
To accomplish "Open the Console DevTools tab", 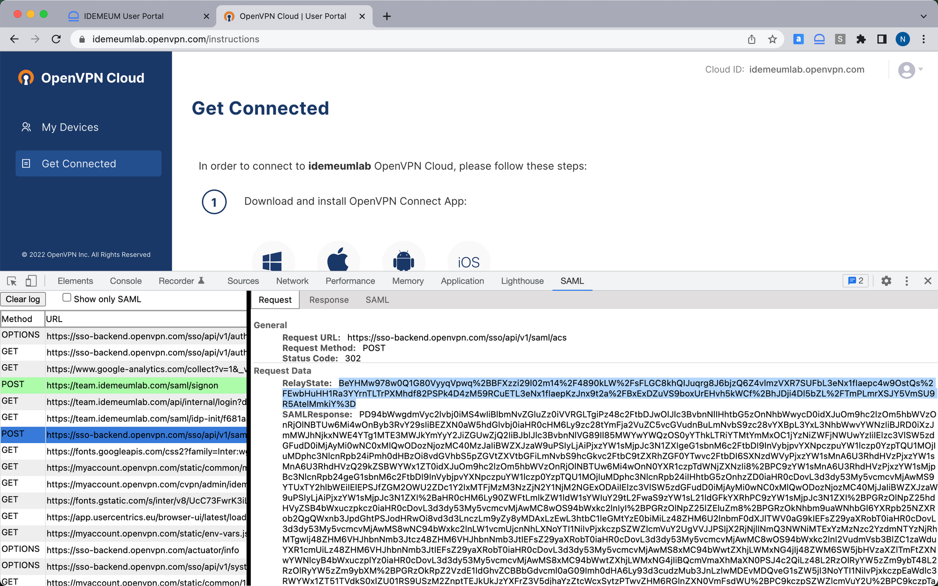I will pyautogui.click(x=126, y=281).
